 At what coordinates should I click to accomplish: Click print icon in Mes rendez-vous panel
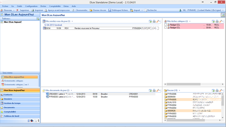click(x=154, y=21)
